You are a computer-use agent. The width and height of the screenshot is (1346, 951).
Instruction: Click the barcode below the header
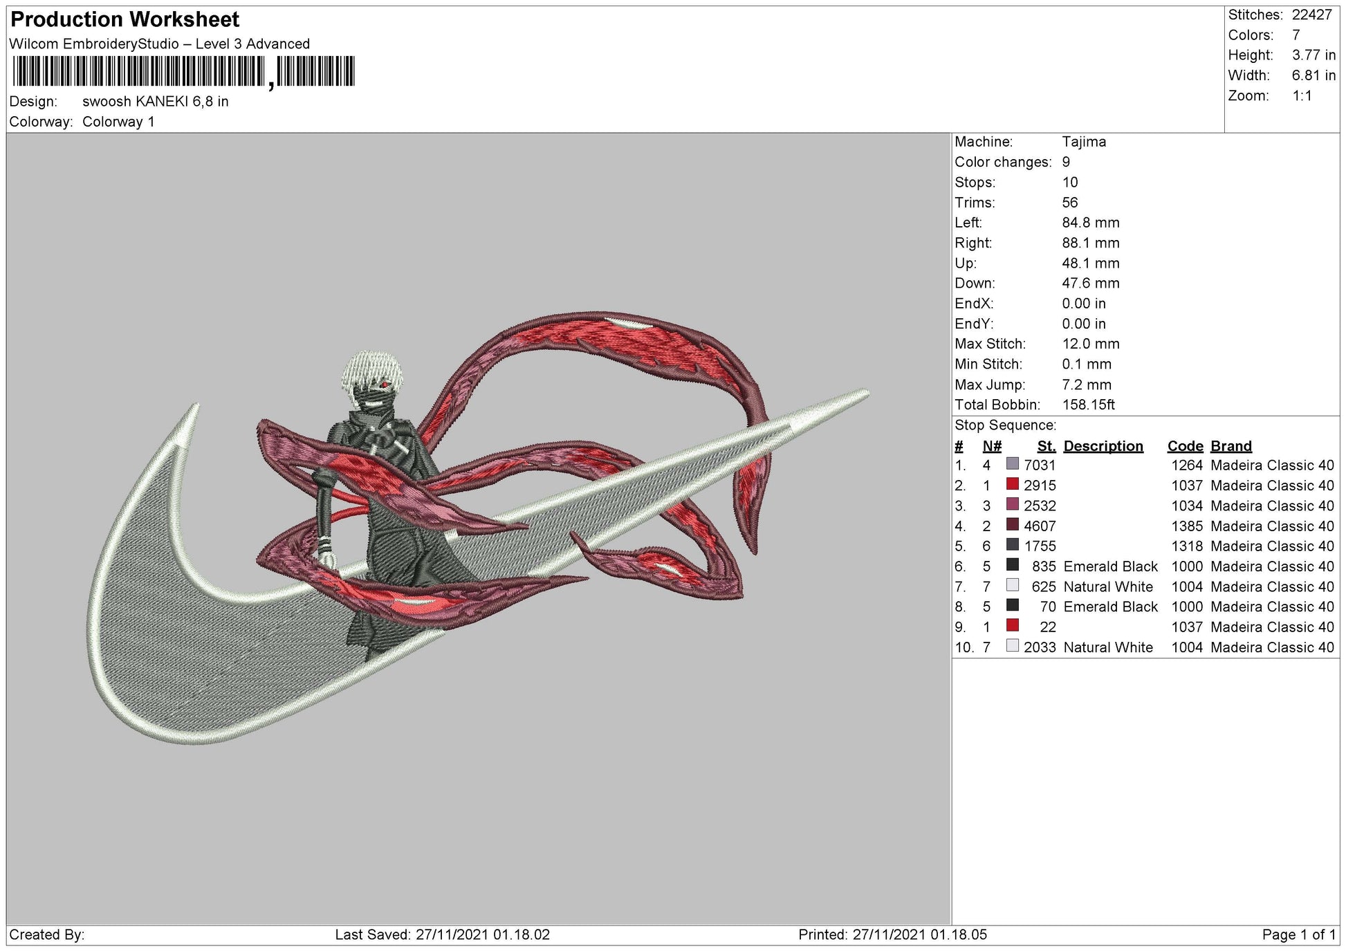[184, 72]
